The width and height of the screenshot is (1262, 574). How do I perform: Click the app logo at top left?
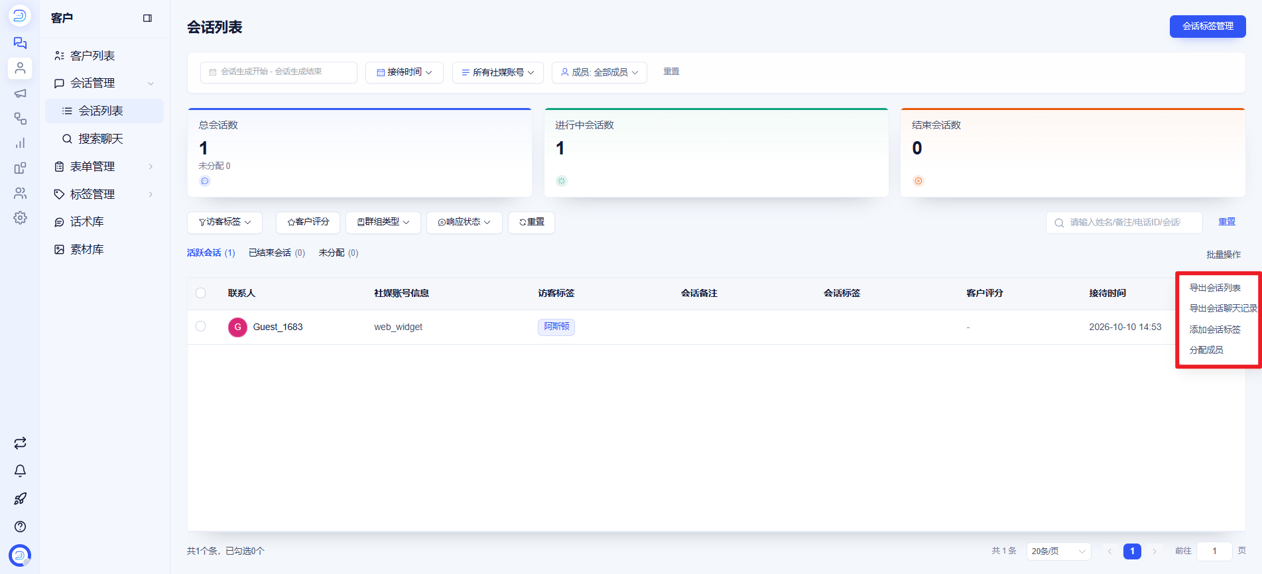[20, 15]
